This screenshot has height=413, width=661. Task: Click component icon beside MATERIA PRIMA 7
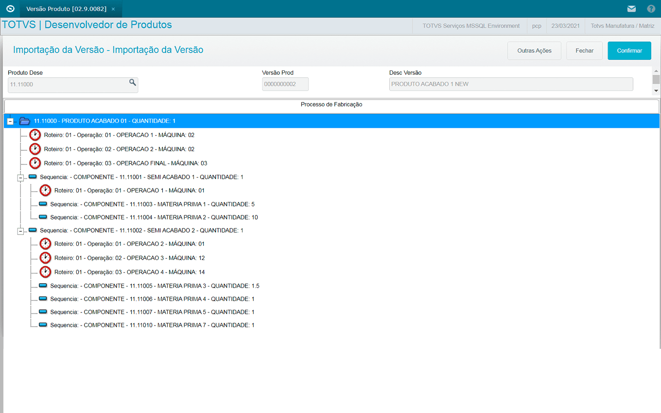coord(43,325)
